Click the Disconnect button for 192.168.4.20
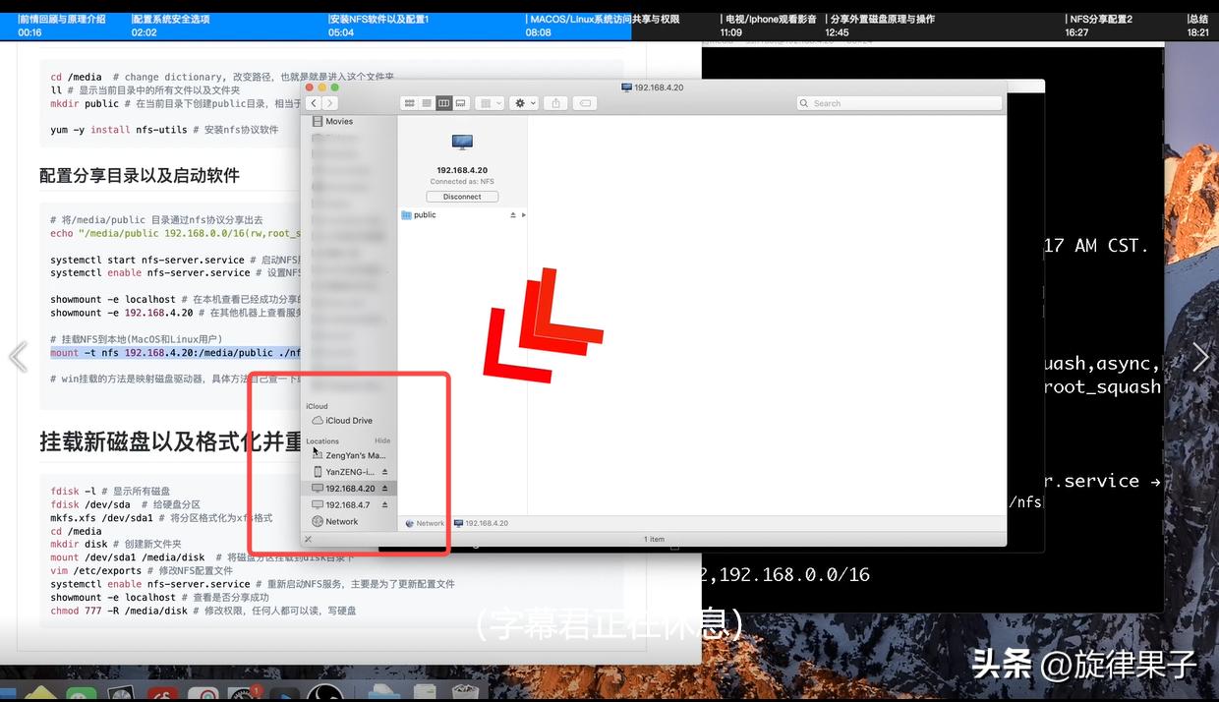 [462, 197]
